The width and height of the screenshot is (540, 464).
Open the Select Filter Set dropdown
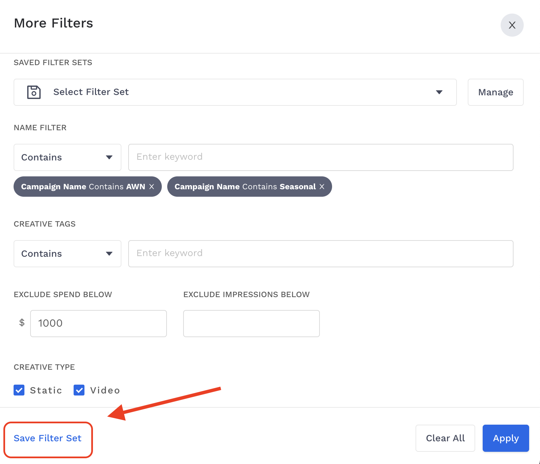tap(235, 92)
